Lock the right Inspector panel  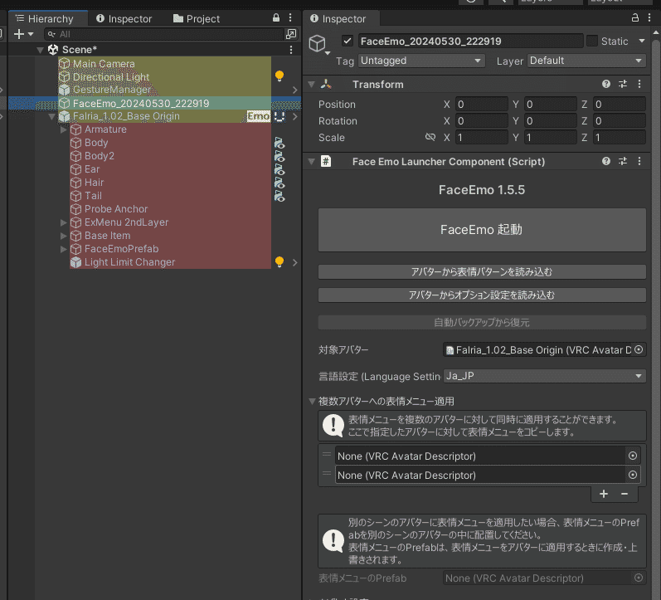(634, 17)
